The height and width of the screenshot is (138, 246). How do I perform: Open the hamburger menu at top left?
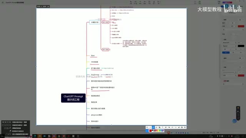tap(3, 2)
